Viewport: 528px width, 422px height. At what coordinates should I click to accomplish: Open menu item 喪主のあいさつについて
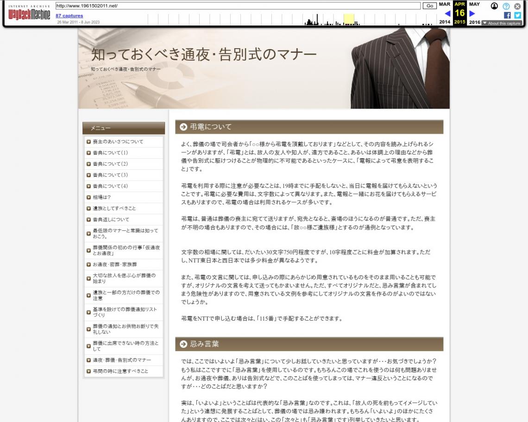pos(118,142)
